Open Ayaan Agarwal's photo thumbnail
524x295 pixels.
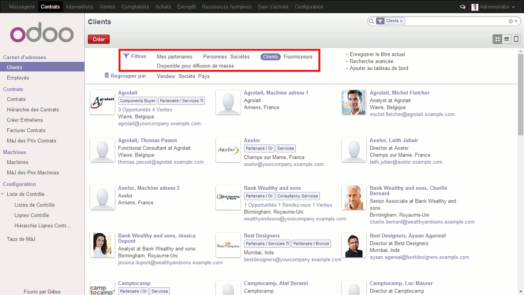click(x=354, y=245)
